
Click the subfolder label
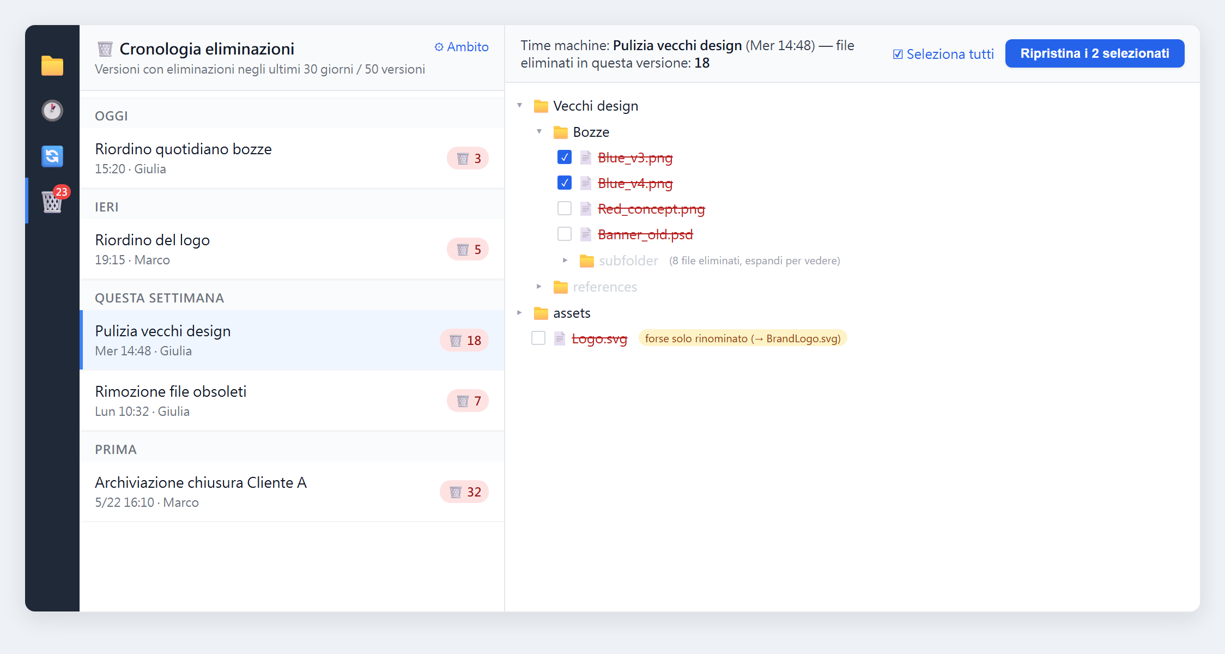628,261
